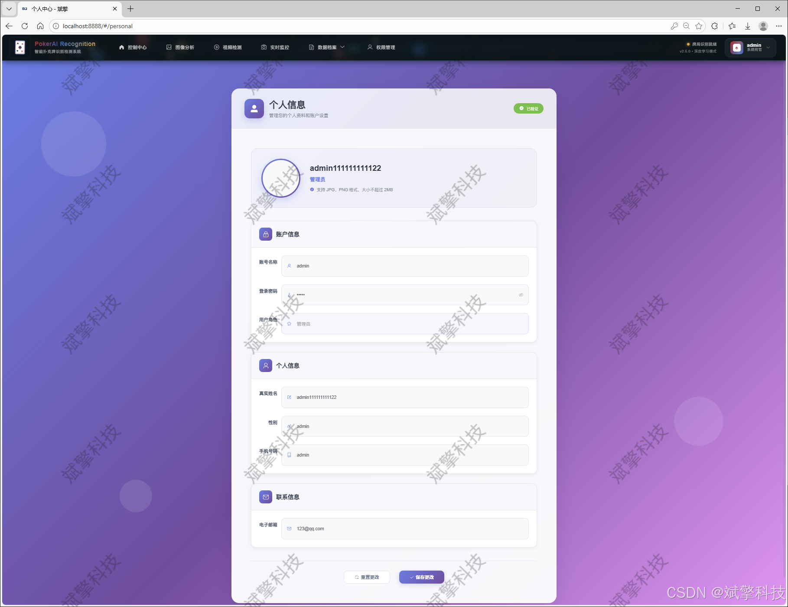Click the 个人信息 section person icon
The width and height of the screenshot is (788, 607).
click(x=266, y=366)
